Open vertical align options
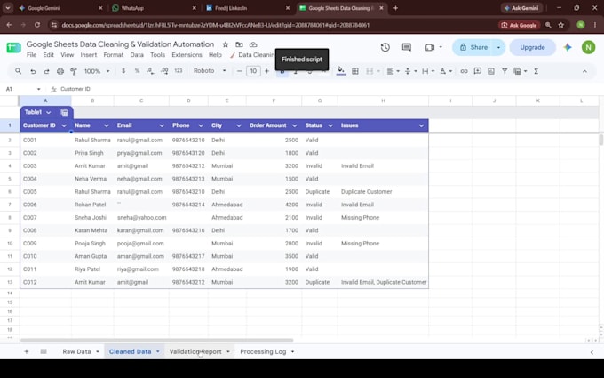The height and width of the screenshot is (378, 604). tap(409, 71)
